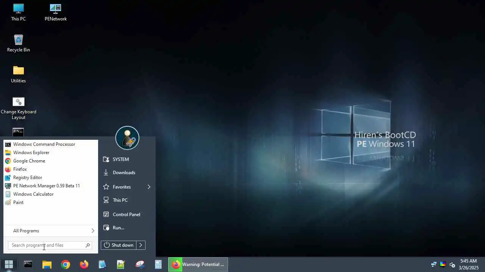Viewport: 485px width, 272px height.
Task: Open This PC from the Start menu right pane
Action: (x=127, y=200)
